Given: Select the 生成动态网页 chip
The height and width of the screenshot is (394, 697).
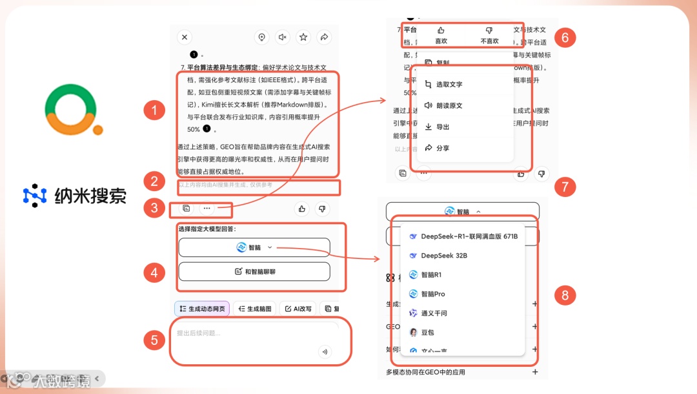Looking at the screenshot, I should pyautogui.click(x=202, y=309).
